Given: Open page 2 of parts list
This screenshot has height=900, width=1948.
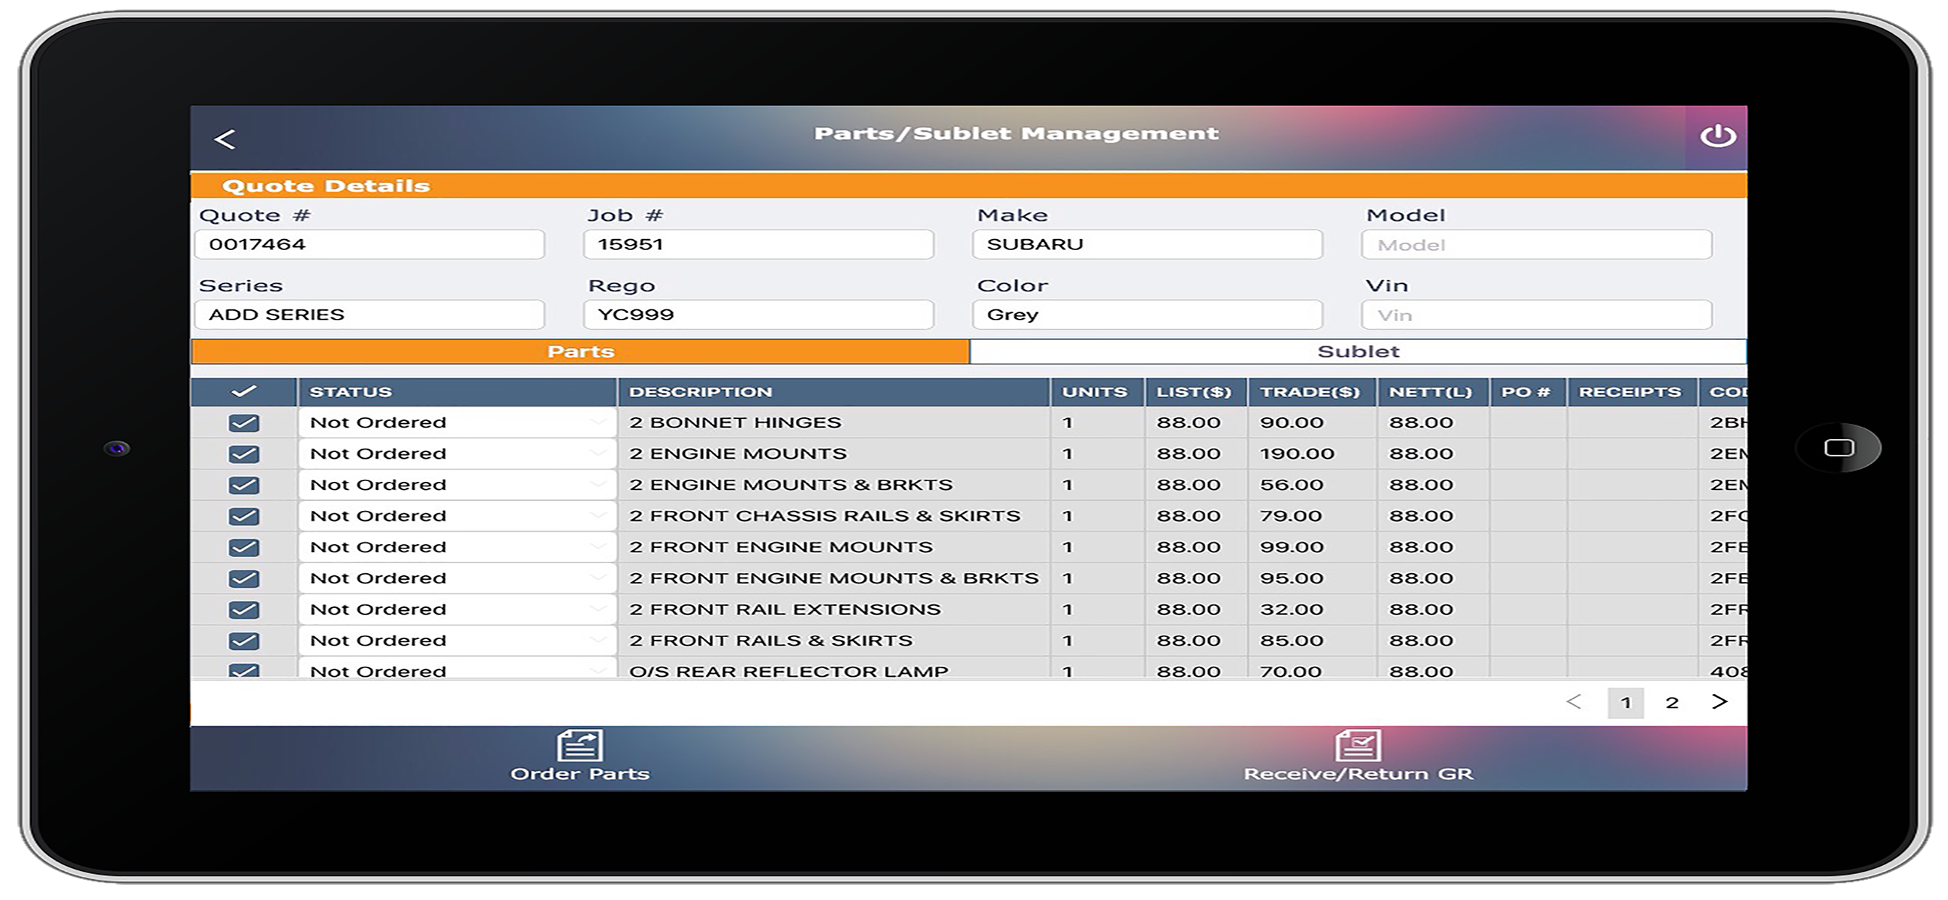Looking at the screenshot, I should click(x=1672, y=703).
